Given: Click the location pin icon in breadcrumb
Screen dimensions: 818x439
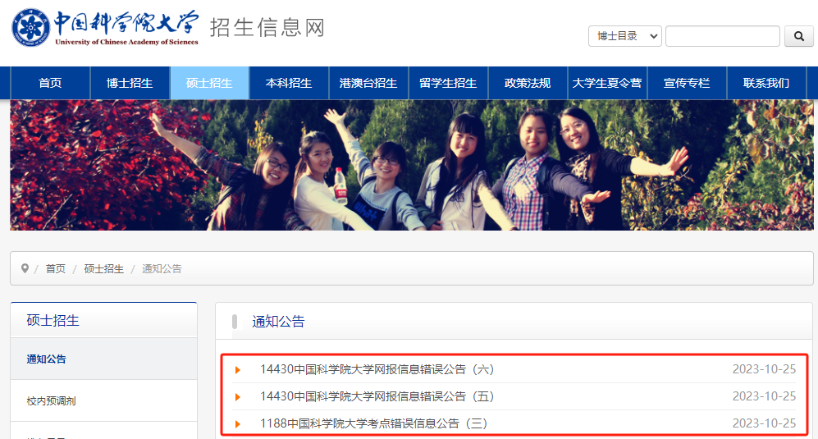Looking at the screenshot, I should point(25,268).
